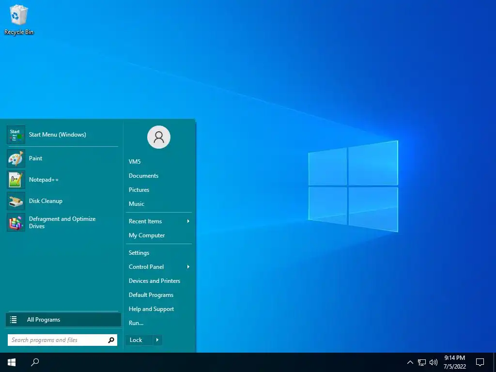Viewport: 496px width, 372px height.
Task: Click the Show Desktop sliver at taskbar end
Action: [495, 362]
